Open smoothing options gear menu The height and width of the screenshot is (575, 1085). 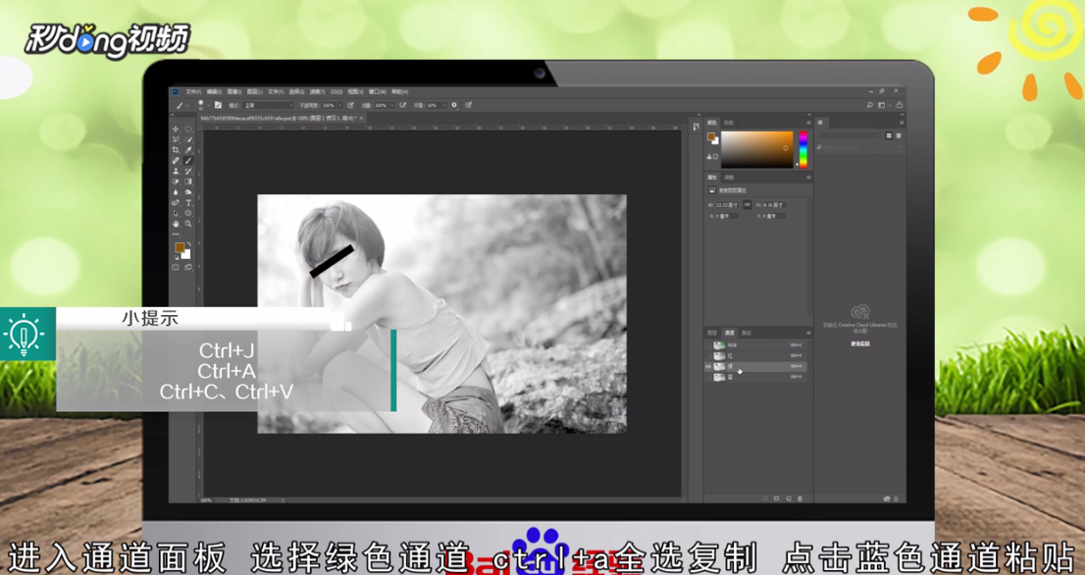(454, 105)
